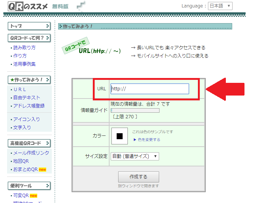Open 地図QR link

point(21,161)
